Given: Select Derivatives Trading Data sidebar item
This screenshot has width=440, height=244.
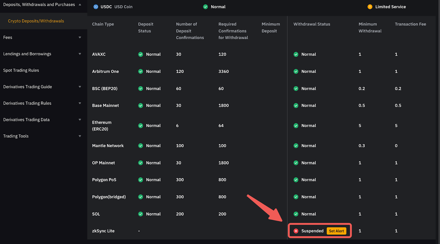Looking at the screenshot, I should (26, 120).
